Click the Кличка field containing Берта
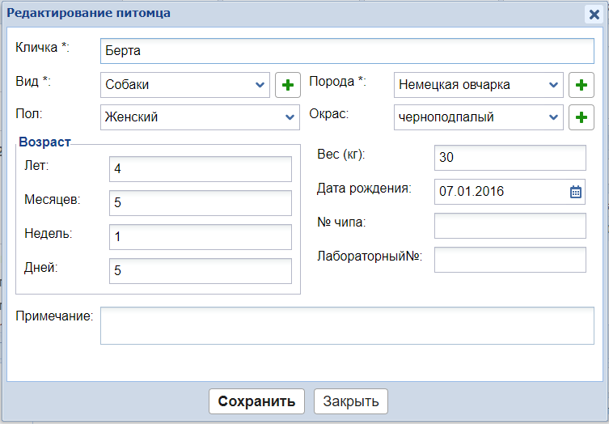Screen dimensions: 609x424 [347, 51]
